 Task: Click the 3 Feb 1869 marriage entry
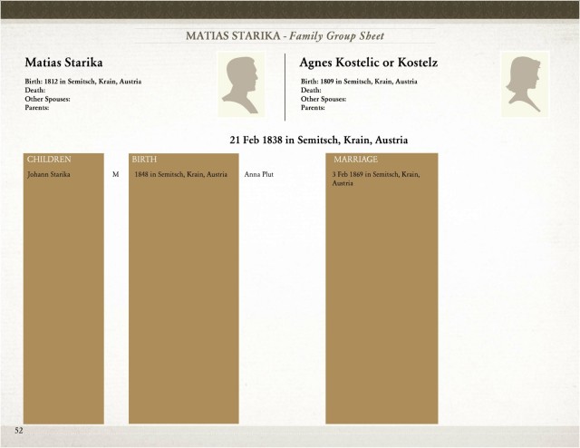tap(376, 179)
